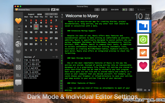Select the orange checkmark attachment
This screenshot has height=103, width=165.
point(143,53)
